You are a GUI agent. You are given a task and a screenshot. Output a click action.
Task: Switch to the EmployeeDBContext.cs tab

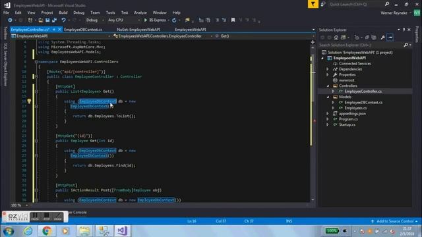click(x=83, y=30)
